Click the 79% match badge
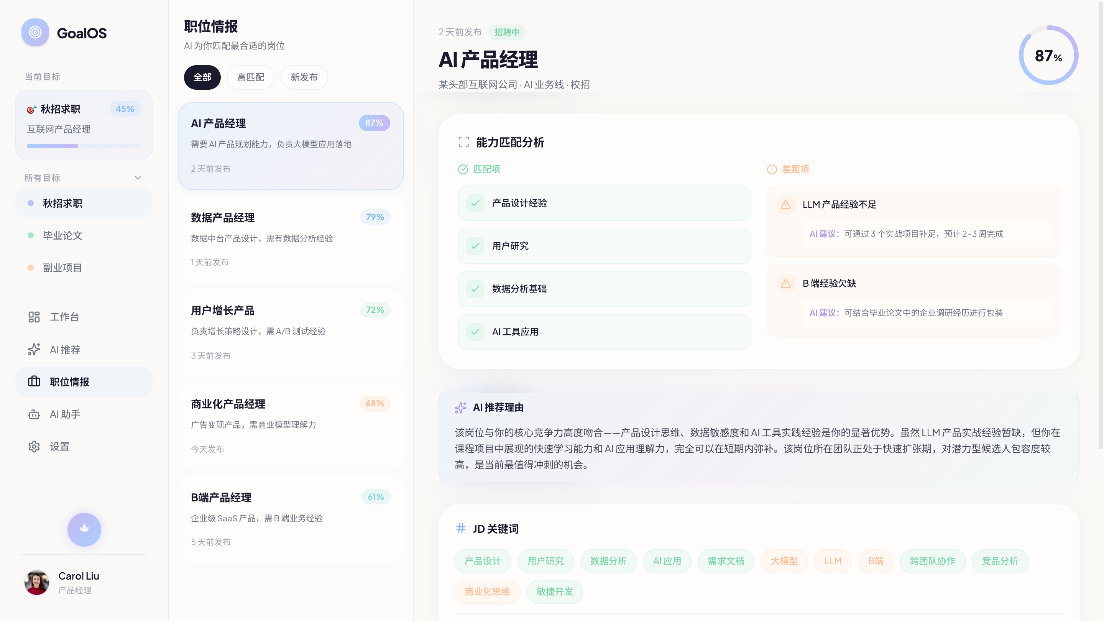1104x621 pixels. pyautogui.click(x=375, y=217)
